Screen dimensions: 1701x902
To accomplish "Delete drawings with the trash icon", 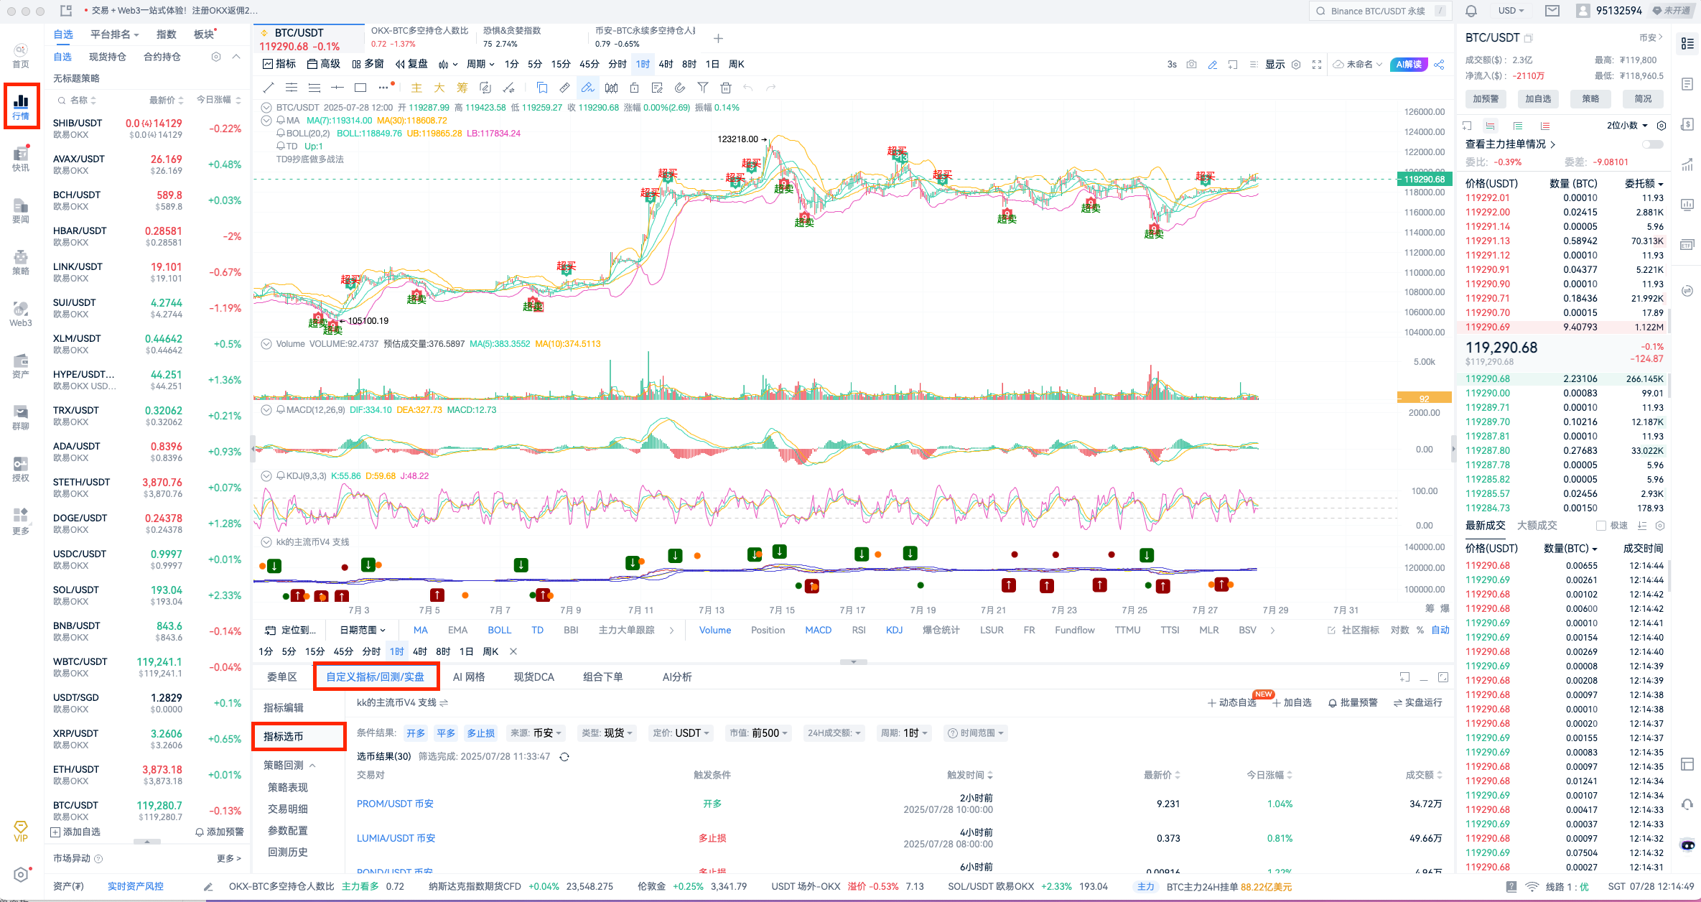I will click(726, 88).
